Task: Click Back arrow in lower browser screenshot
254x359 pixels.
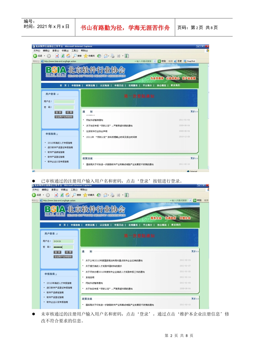Action: (x=34, y=195)
